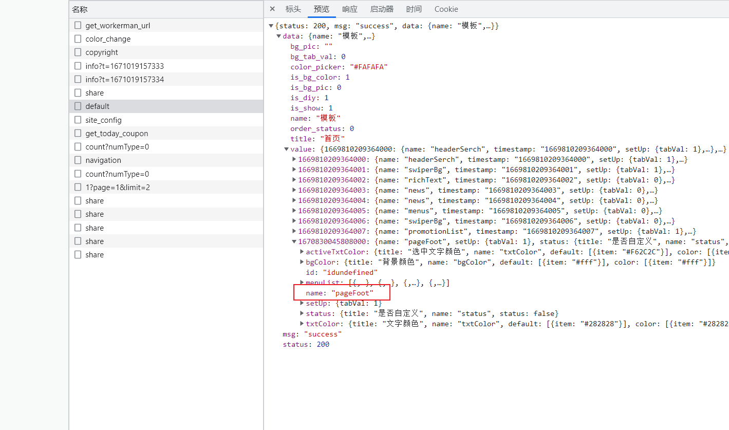The height and width of the screenshot is (430, 729).
Task: Click the file icon beside site_config
Action: [78, 120]
